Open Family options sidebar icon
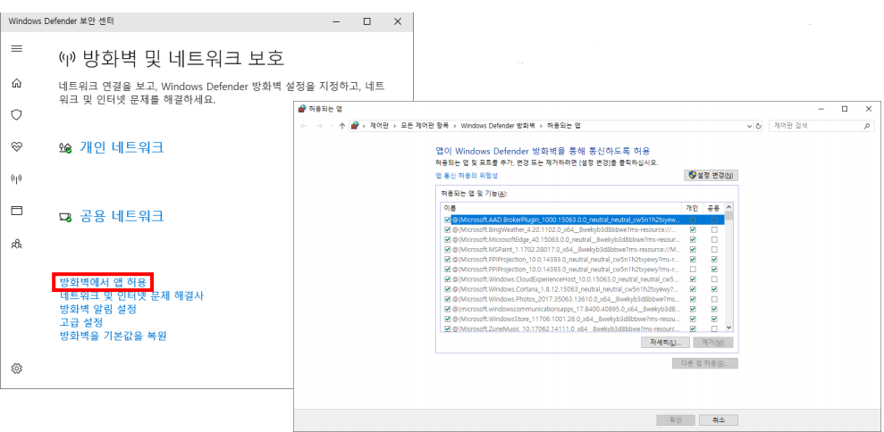Screen dimensions: 884x432 (x=16, y=243)
